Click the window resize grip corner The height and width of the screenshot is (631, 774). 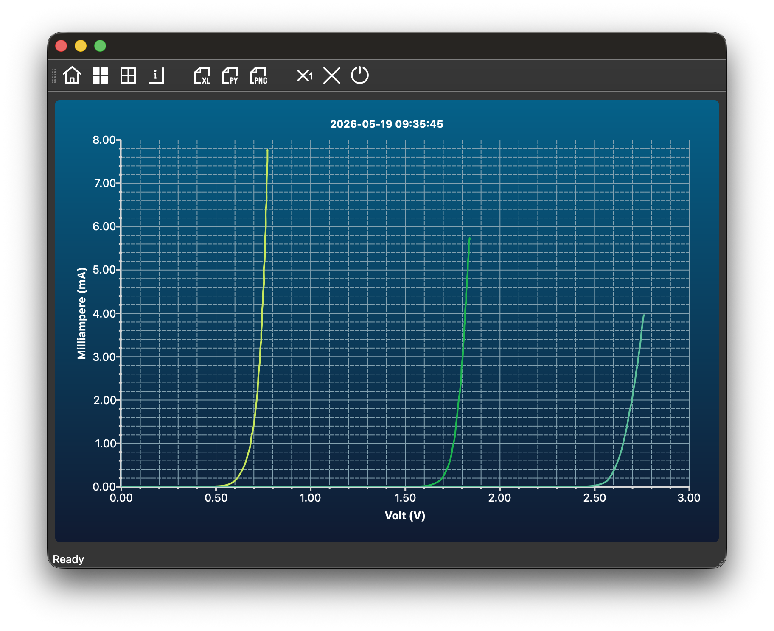point(721,563)
